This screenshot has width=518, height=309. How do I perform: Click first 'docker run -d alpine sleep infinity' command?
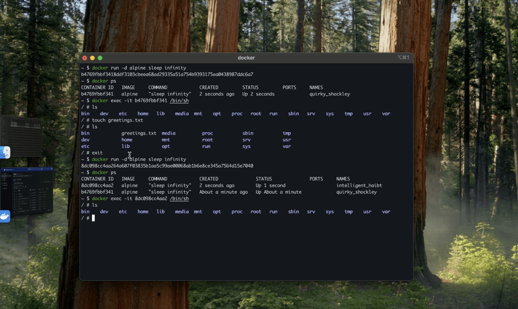pyautogui.click(x=139, y=68)
